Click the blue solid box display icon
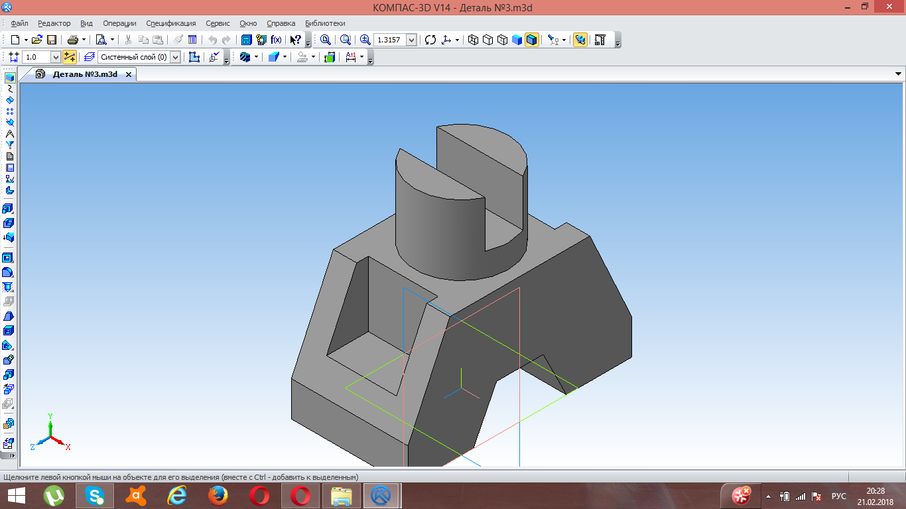The height and width of the screenshot is (509, 906). pos(274,57)
